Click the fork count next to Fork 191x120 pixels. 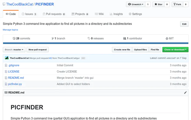click(x=186, y=5)
